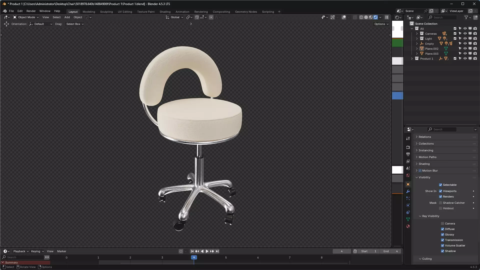Open the viewport Add menu

(67, 17)
